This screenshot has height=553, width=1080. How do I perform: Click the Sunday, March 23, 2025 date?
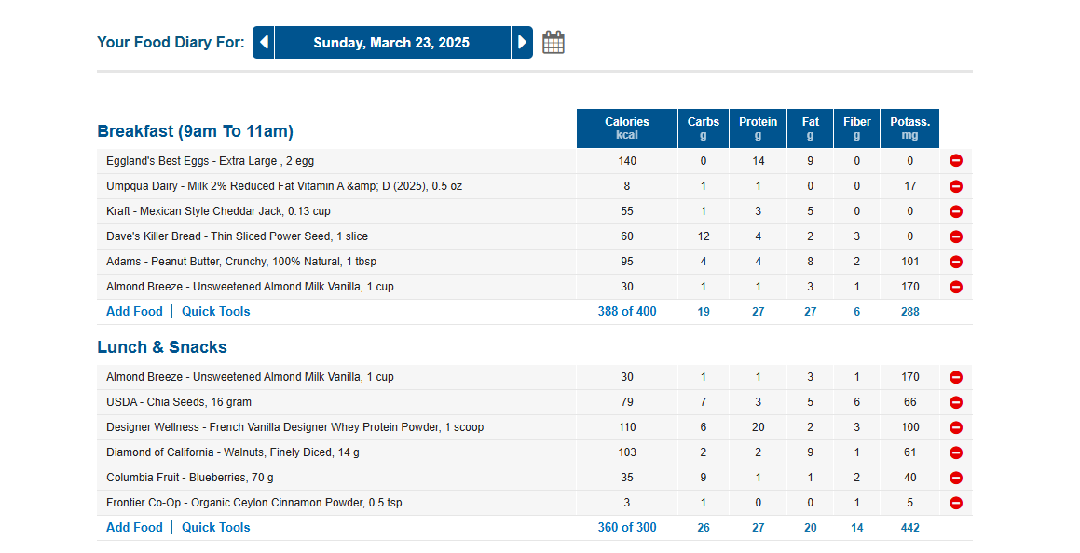click(392, 43)
